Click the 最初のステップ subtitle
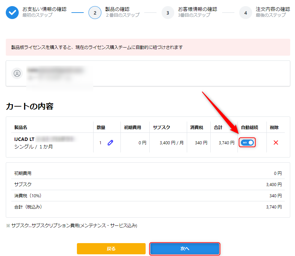The width and height of the screenshot is (295, 256). point(37,15)
